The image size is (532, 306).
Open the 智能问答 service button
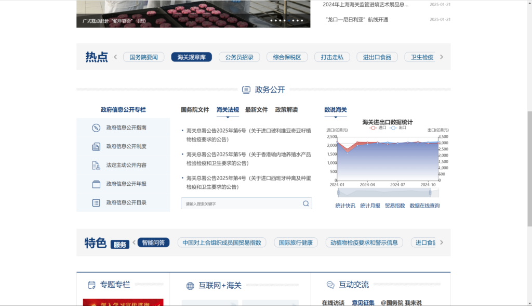[x=153, y=243]
